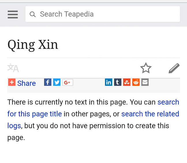Share page on Facebook
Image resolution: width=187 pixels, height=163 pixels.
48,82
